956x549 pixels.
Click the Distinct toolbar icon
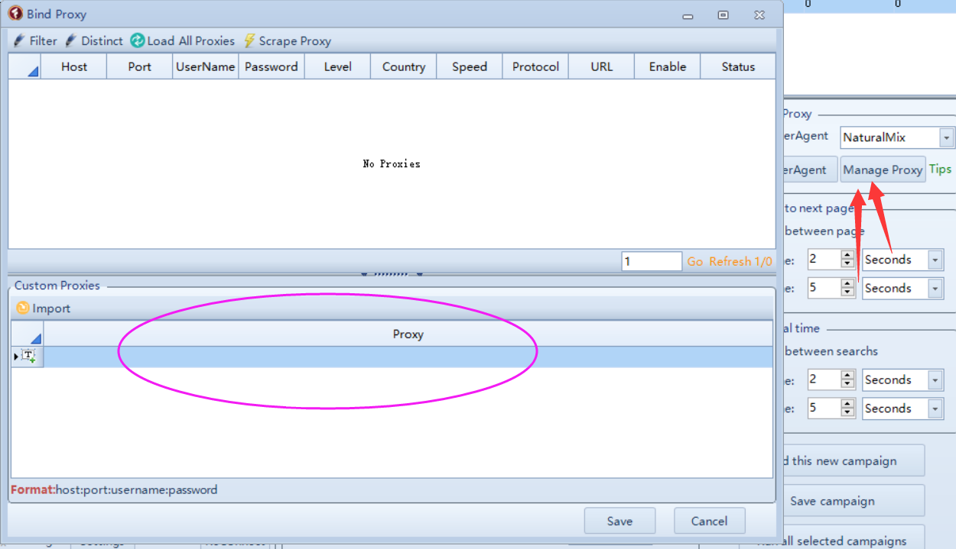(71, 41)
